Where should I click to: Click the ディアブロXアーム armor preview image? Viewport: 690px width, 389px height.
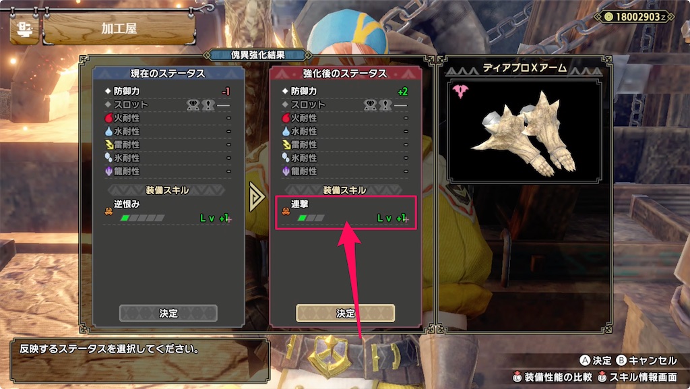click(x=524, y=131)
